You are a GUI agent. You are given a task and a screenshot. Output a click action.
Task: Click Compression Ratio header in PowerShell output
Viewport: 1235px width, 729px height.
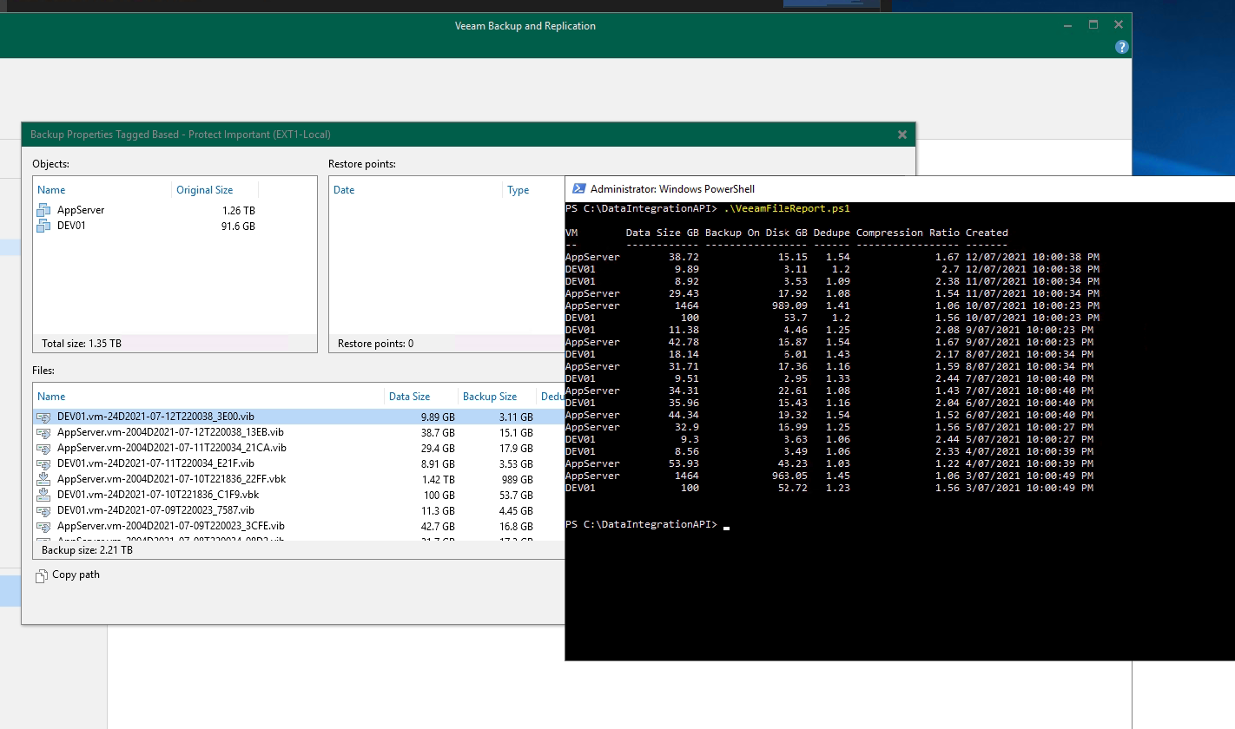click(908, 233)
